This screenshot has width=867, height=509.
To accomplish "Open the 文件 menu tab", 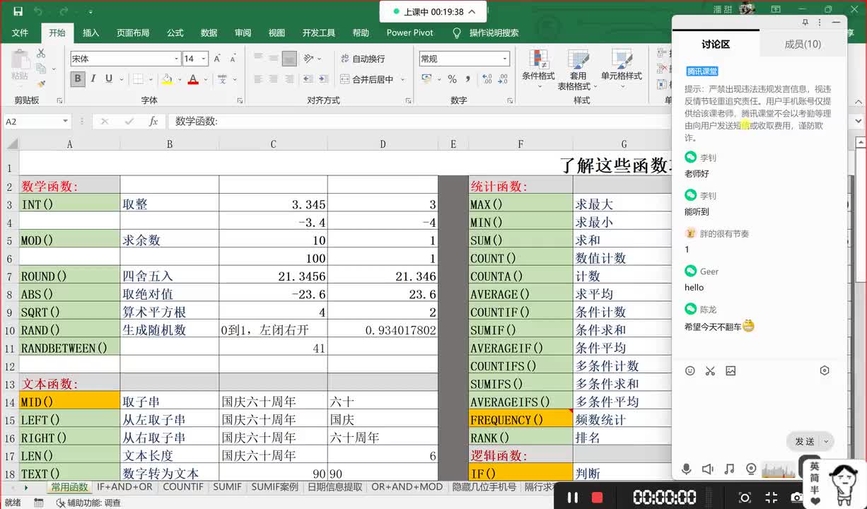I will 20,33.
